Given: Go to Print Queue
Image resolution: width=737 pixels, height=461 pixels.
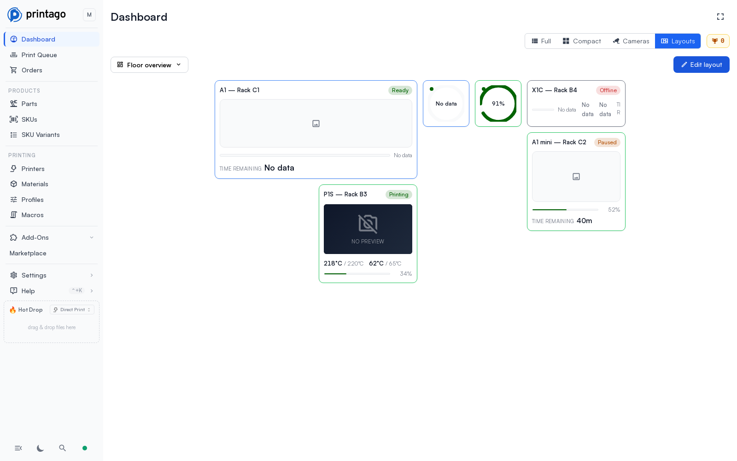Looking at the screenshot, I should pyautogui.click(x=52, y=55).
